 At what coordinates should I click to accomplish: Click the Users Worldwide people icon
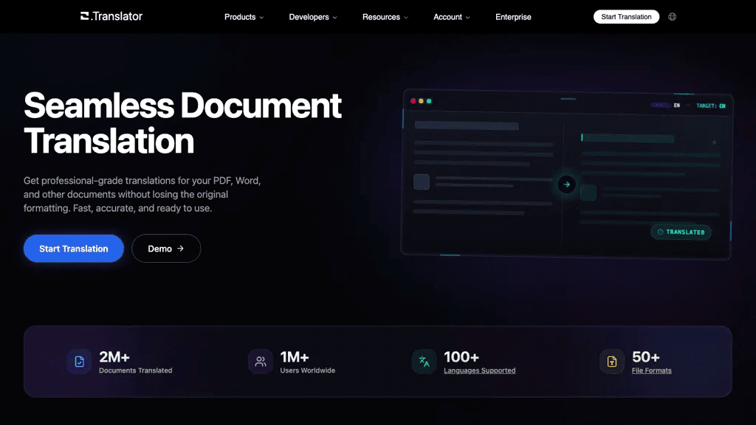coord(261,362)
